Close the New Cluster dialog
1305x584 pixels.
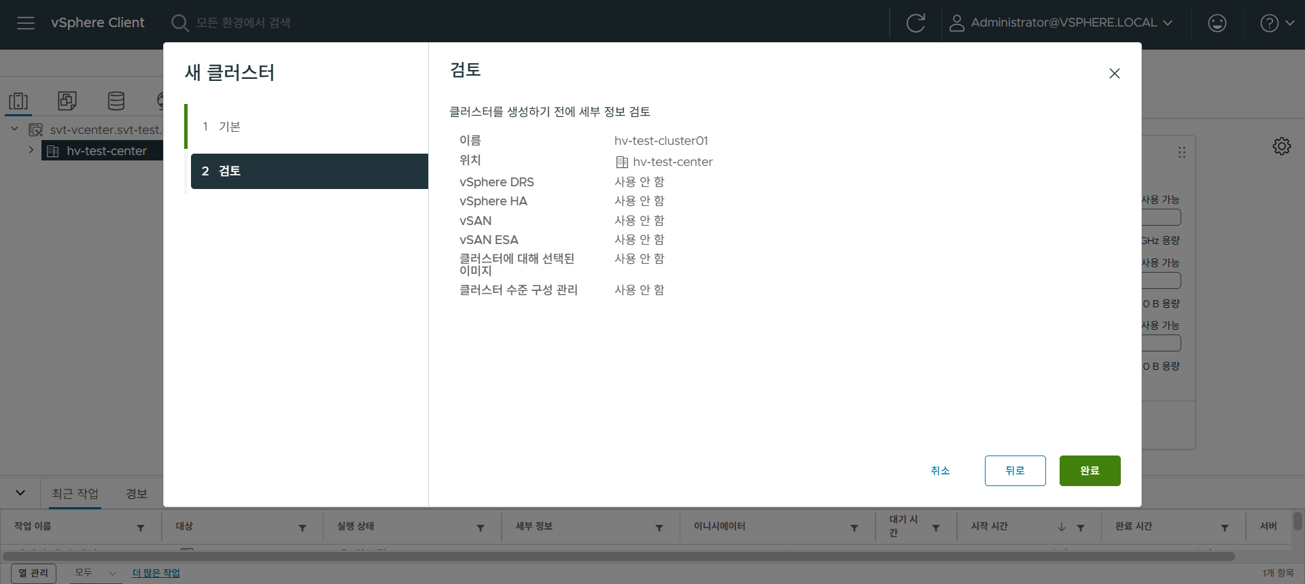(1115, 73)
